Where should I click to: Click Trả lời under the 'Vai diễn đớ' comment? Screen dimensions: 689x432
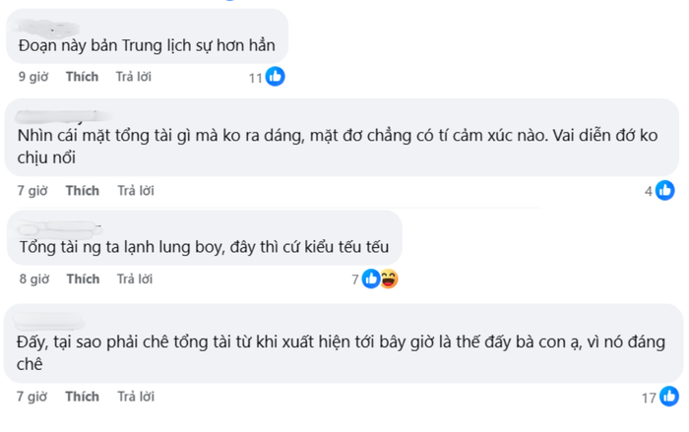click(134, 190)
